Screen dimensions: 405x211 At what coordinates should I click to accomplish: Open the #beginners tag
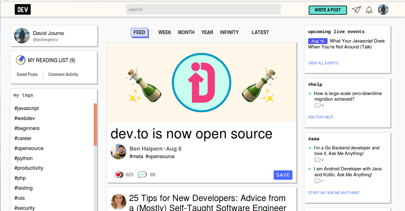pos(27,128)
